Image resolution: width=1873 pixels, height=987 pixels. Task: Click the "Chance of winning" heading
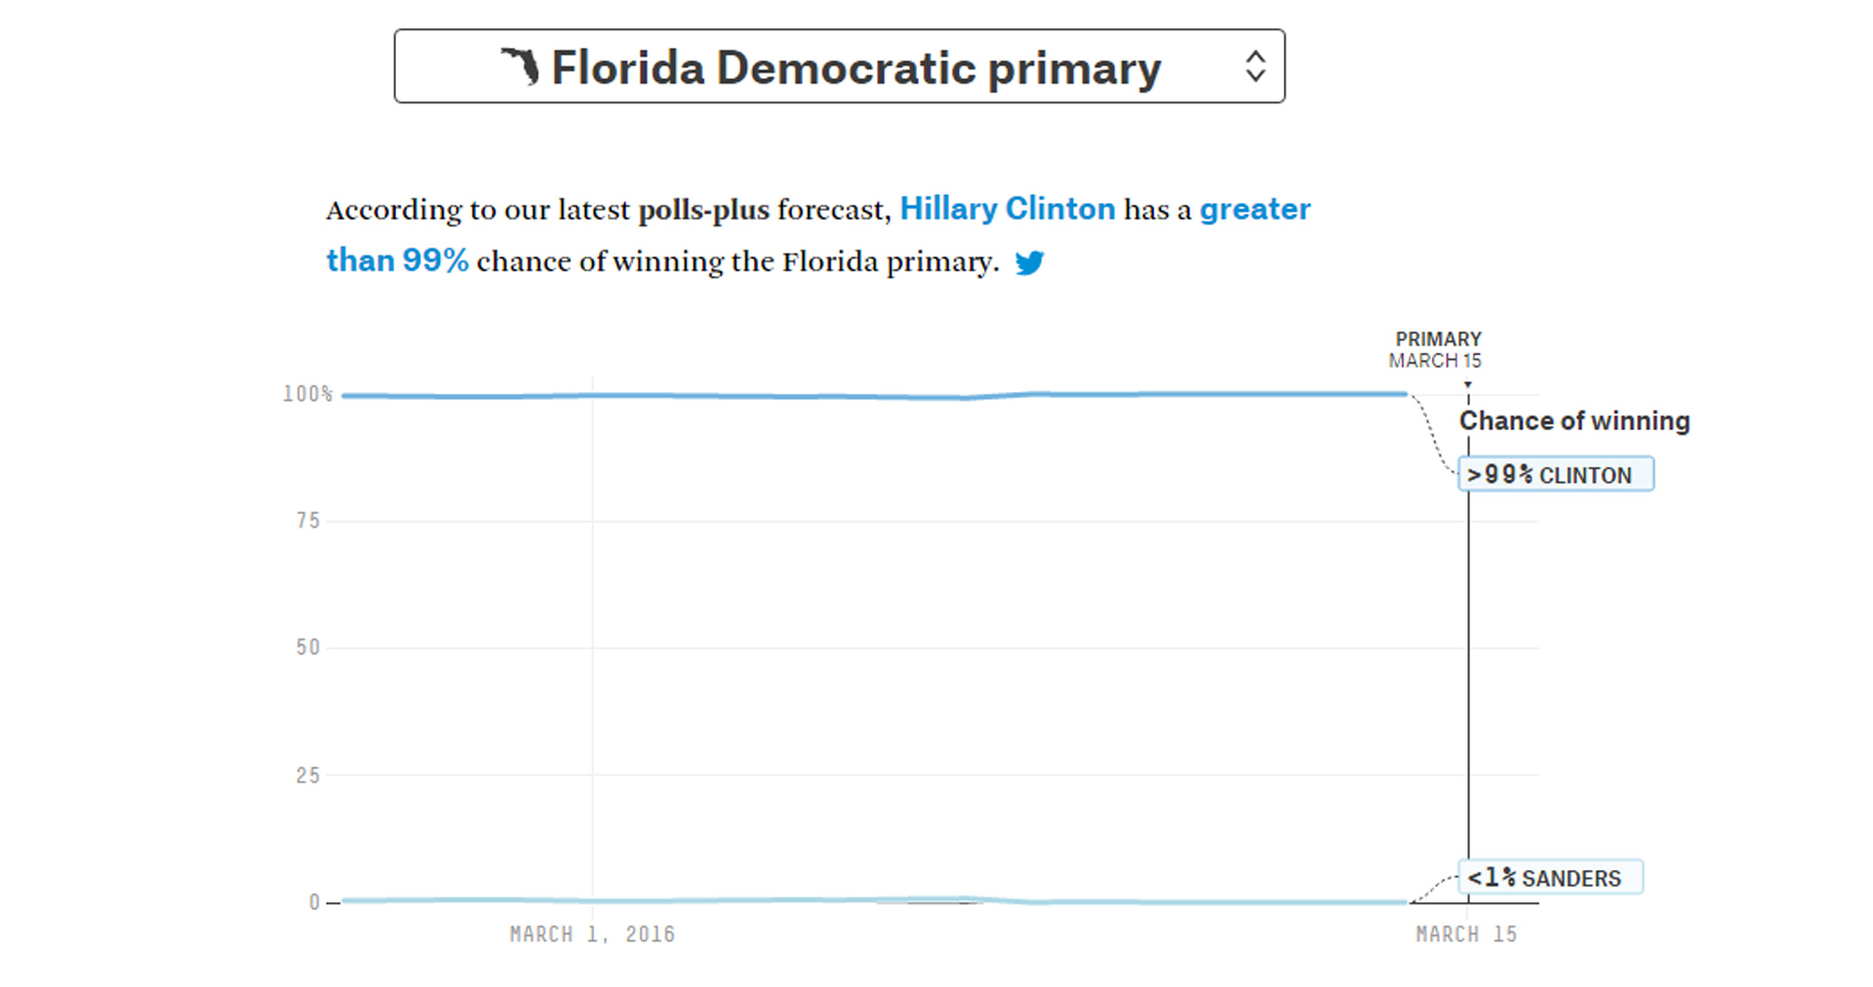1574,420
